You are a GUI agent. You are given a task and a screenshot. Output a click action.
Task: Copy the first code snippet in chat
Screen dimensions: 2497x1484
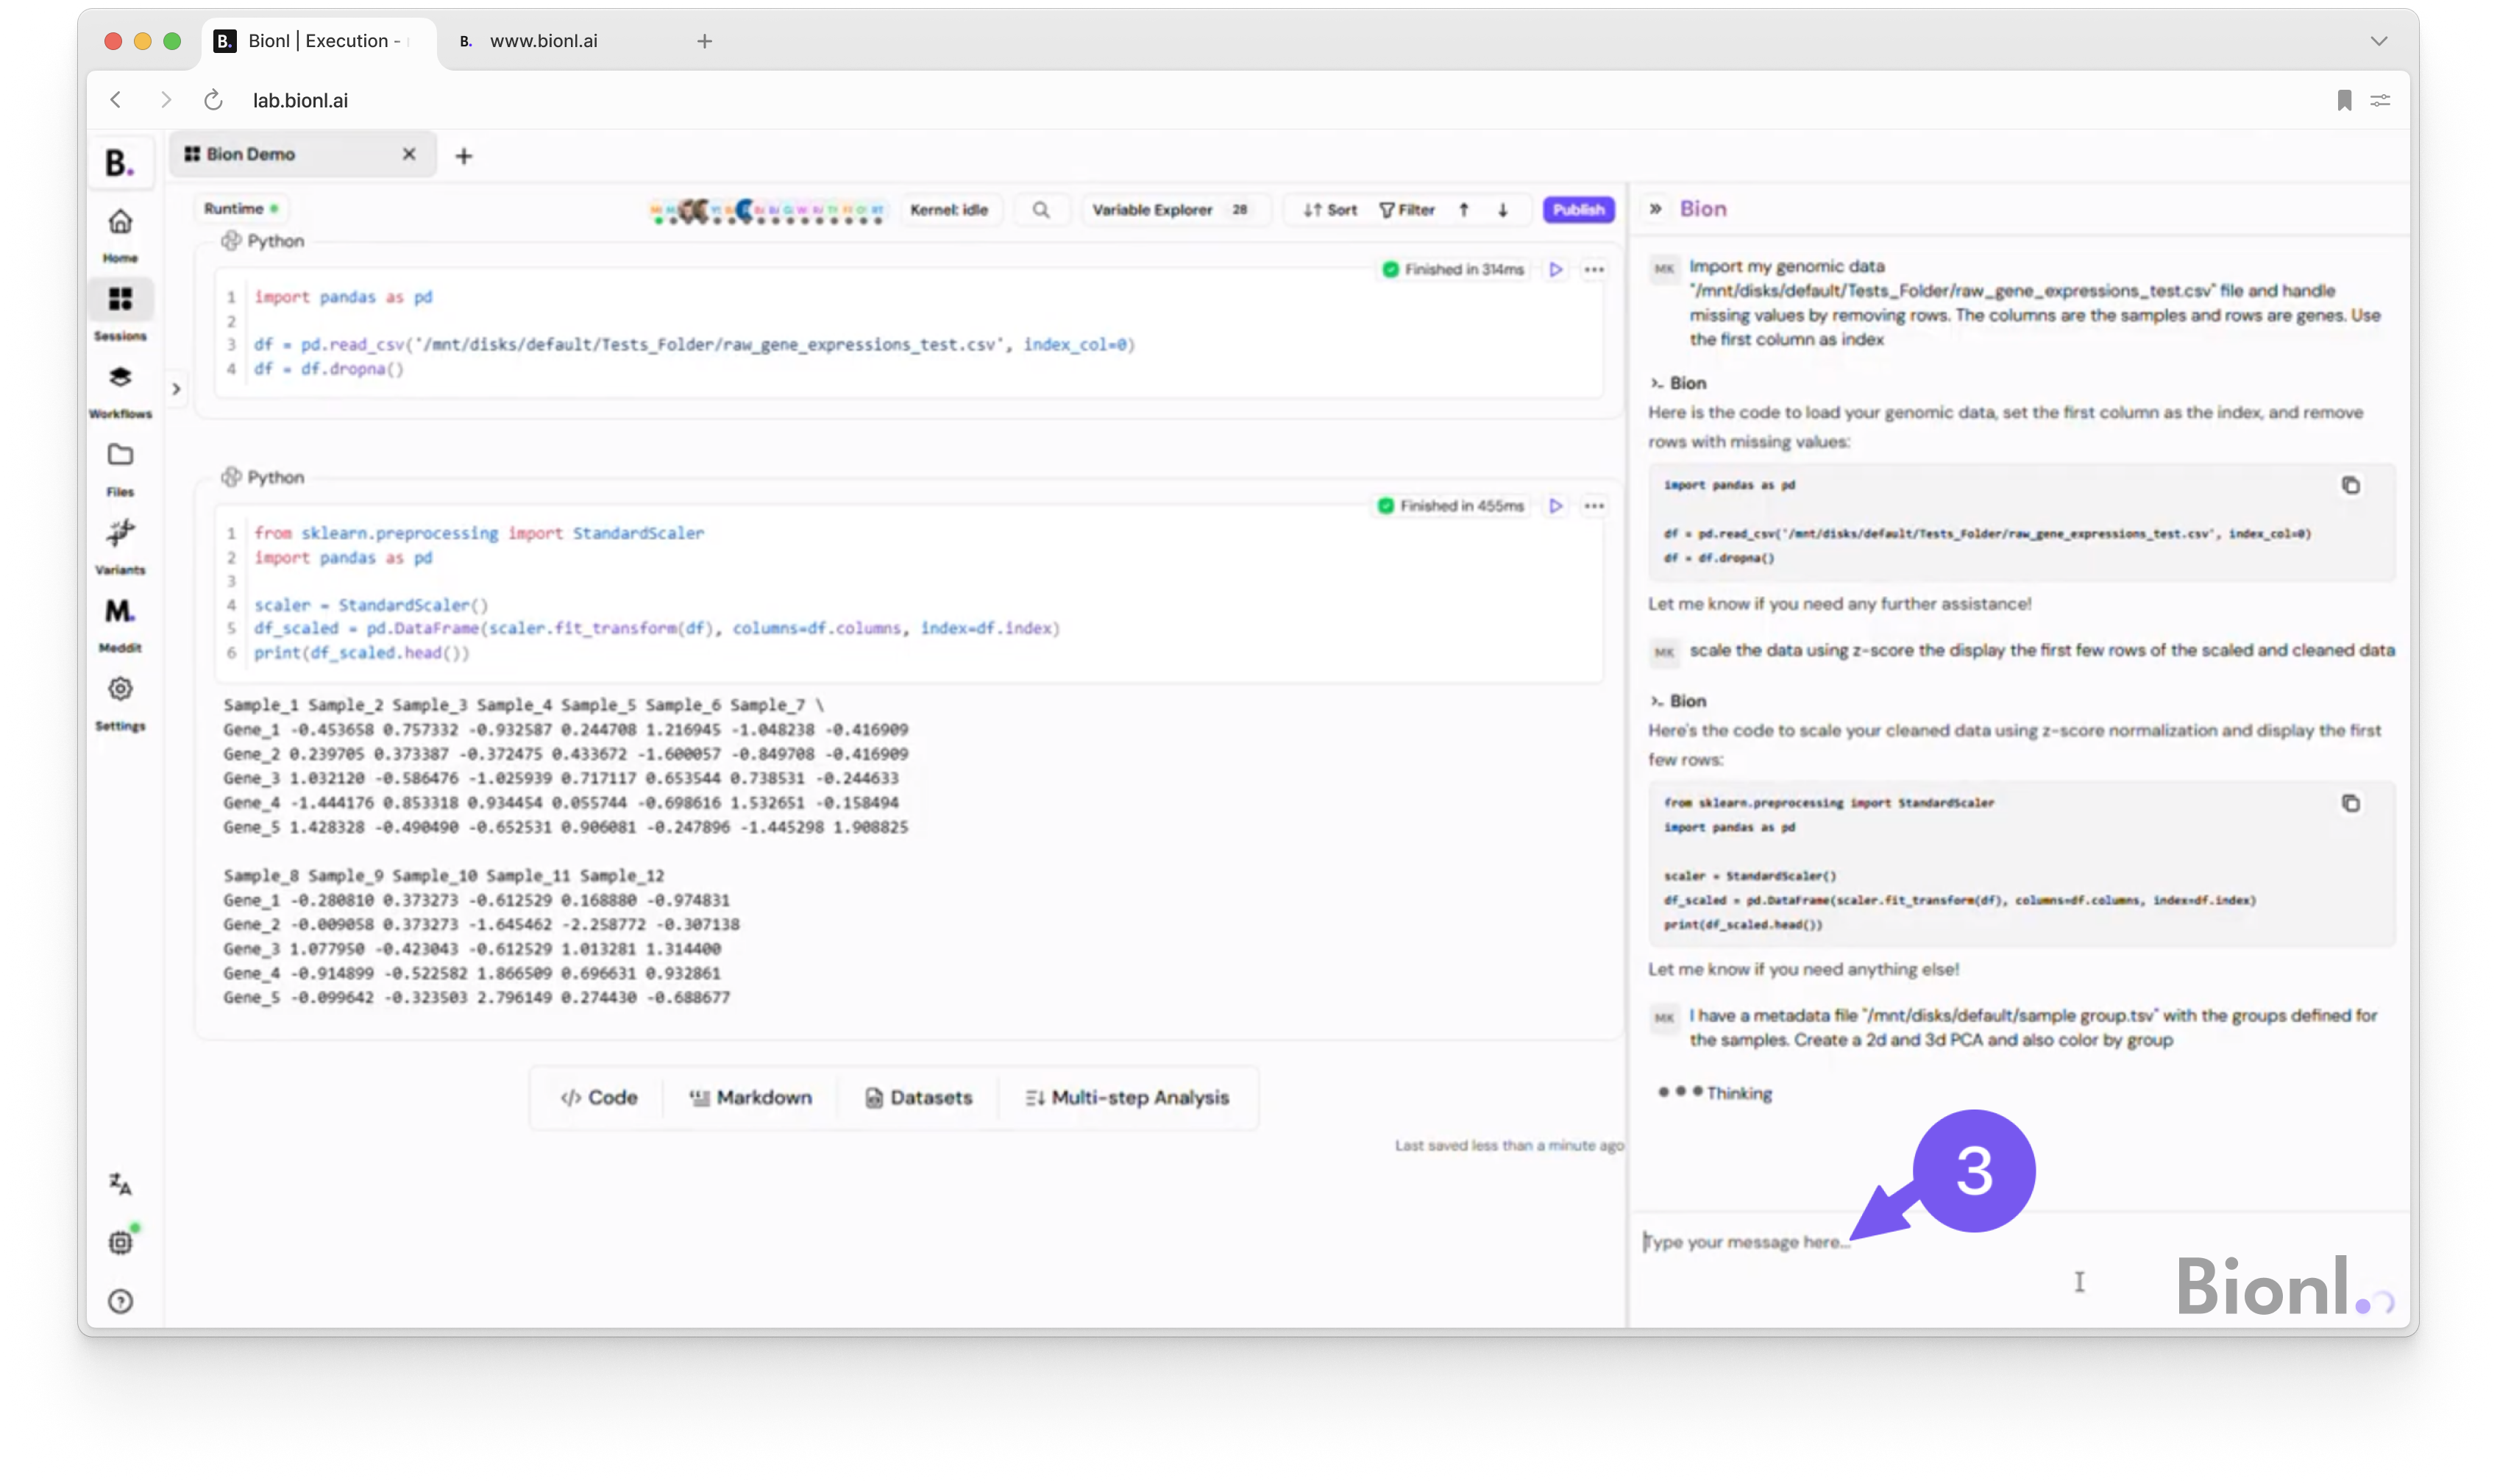(2350, 486)
